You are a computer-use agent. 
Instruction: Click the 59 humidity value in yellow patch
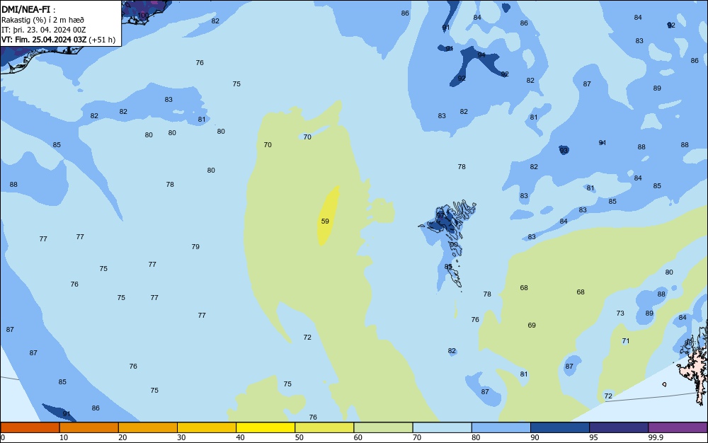click(x=325, y=221)
